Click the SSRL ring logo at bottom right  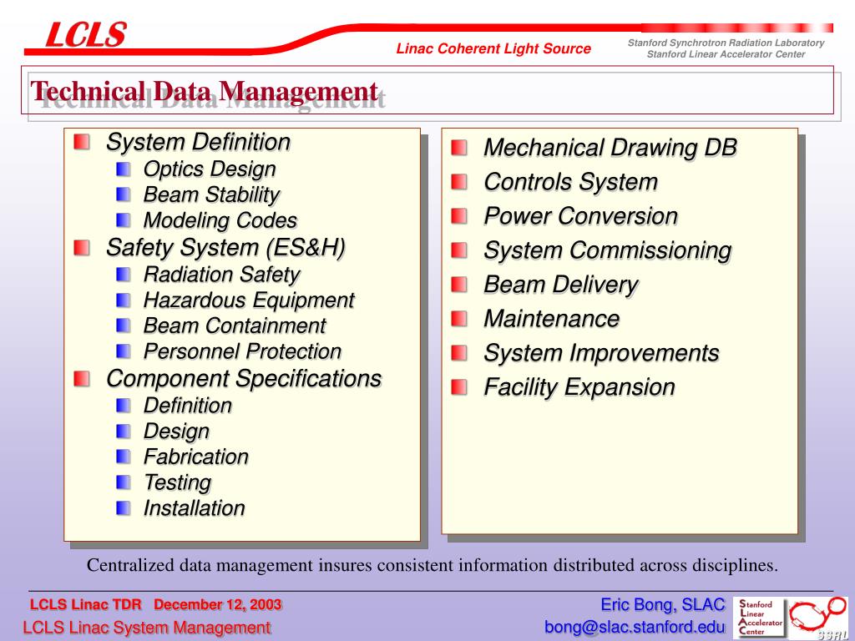tap(818, 618)
